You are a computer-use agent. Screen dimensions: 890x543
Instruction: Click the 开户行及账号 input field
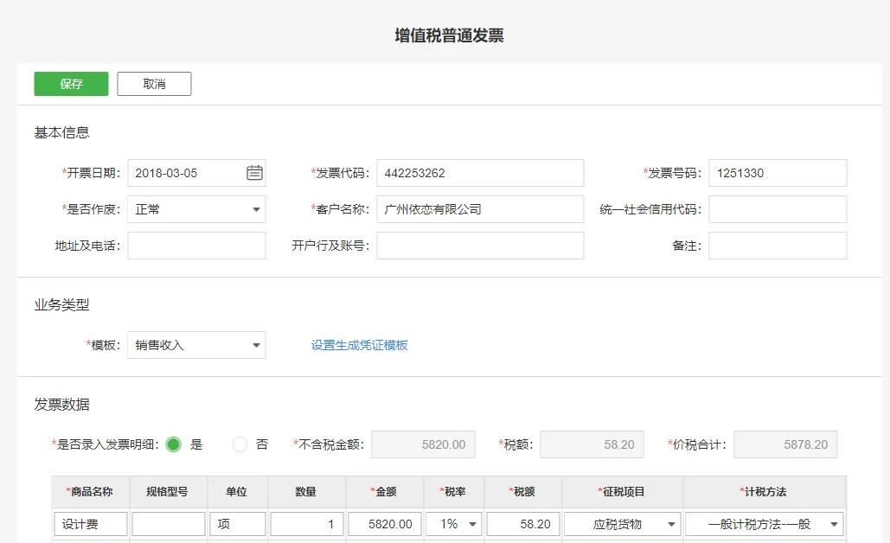[480, 245]
